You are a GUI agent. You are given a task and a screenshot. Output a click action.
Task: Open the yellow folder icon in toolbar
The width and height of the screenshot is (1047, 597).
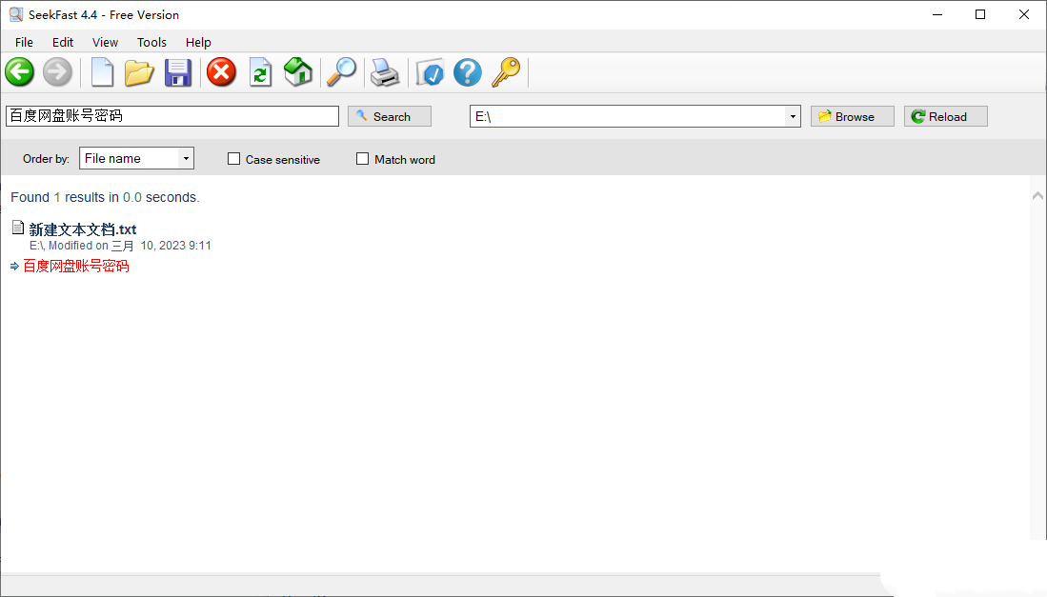click(x=139, y=72)
